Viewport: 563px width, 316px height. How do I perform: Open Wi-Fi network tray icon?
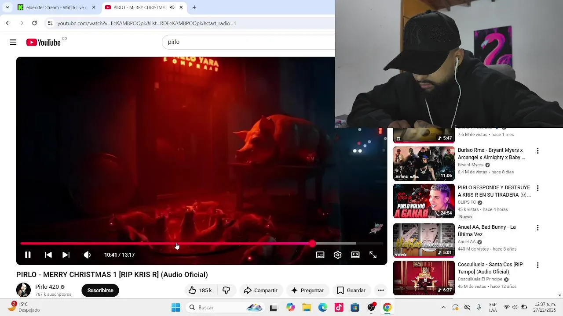point(507,307)
